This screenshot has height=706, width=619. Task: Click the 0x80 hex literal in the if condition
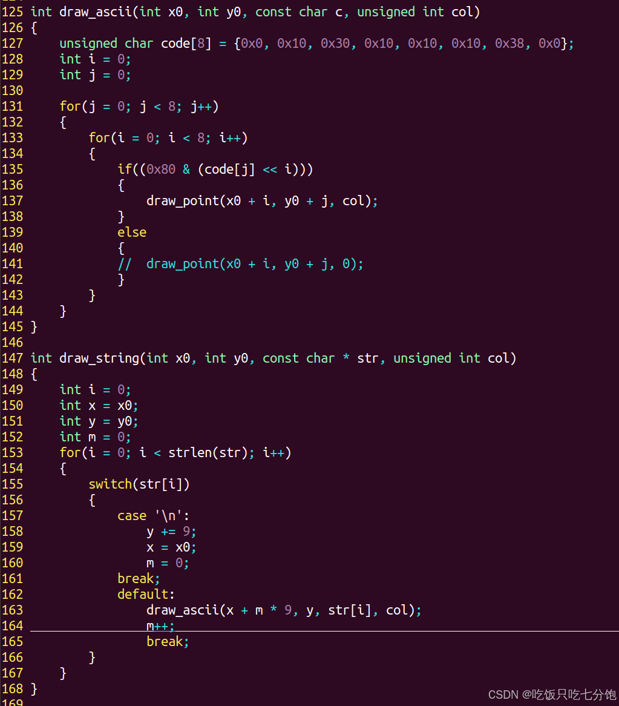tap(161, 170)
